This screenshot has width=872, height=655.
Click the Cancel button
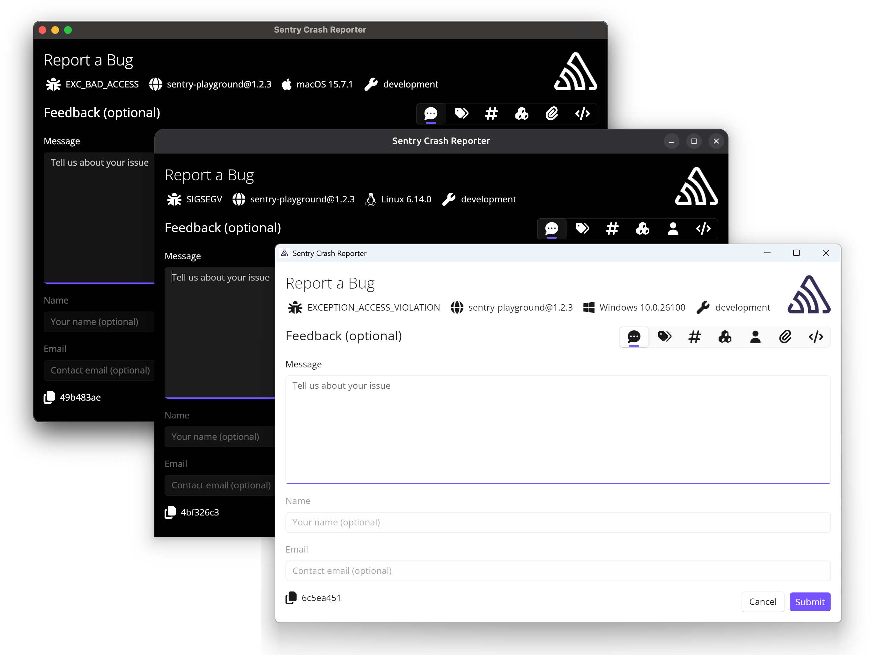[763, 602]
